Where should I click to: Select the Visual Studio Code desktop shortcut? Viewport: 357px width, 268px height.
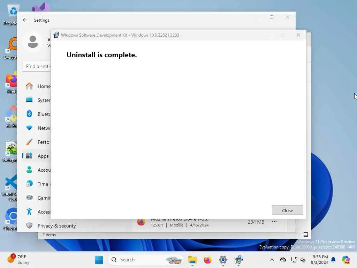coord(9,188)
